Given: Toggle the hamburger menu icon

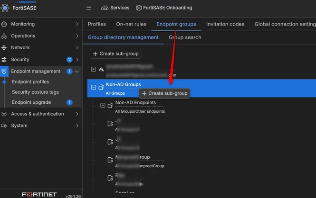Looking at the screenshot, I should coord(89,8).
